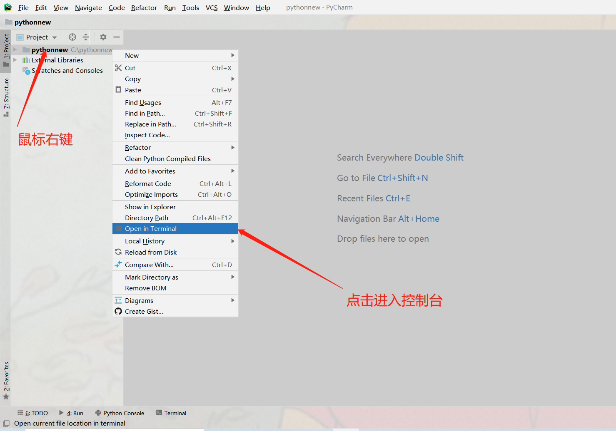Click the tool-window toggle square in status bar
The image size is (616, 431).
tap(6, 423)
